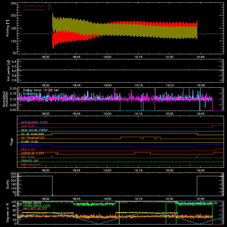Click 19:15 tick under Roll period plot
The image size is (227, 227).
point(138,85)
